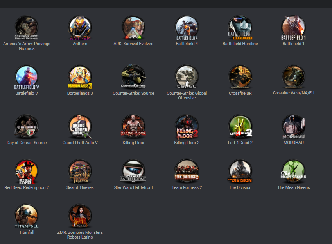Select the first Killing Floor icon
Image resolution: width=332 pixels, height=244 pixels.
133,126
